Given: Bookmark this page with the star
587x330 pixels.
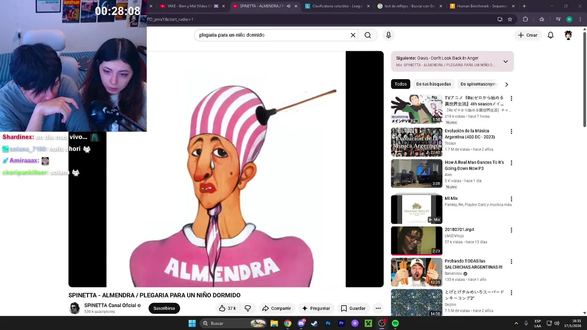Looking at the screenshot, I should pos(510,19).
